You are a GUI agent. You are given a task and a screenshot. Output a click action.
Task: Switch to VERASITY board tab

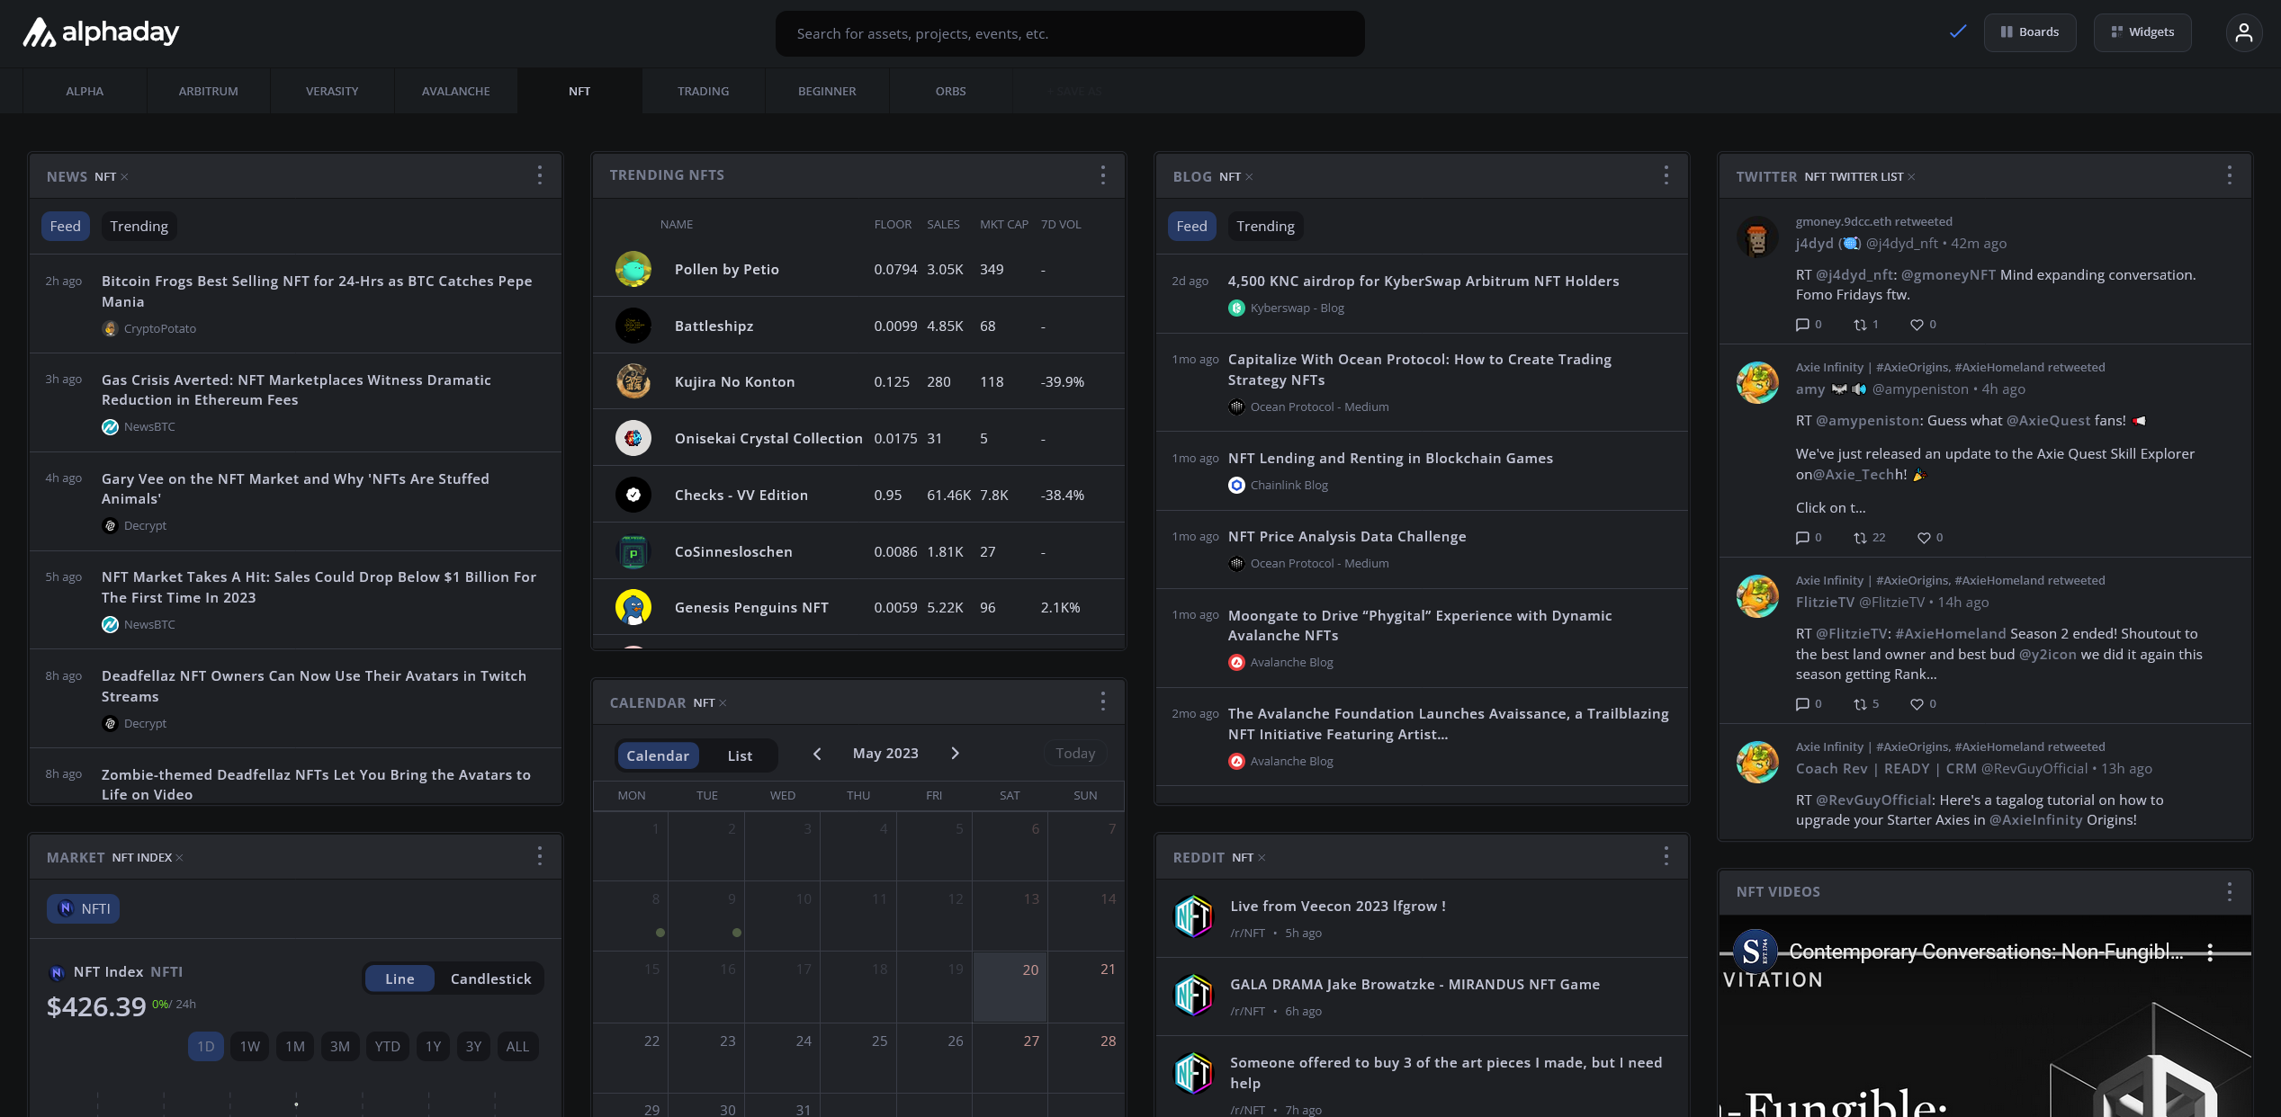(332, 91)
